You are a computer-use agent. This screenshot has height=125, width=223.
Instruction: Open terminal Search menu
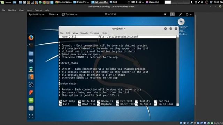click(x=84, y=33)
